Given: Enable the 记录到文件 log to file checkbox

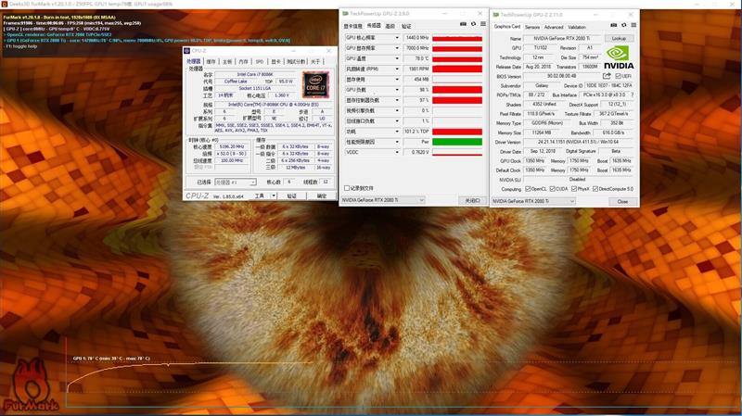Looking at the screenshot, I should (x=347, y=188).
